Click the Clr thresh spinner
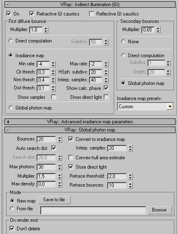Image resolution: width=178 pixels, height=234 pixels. coord(53,72)
